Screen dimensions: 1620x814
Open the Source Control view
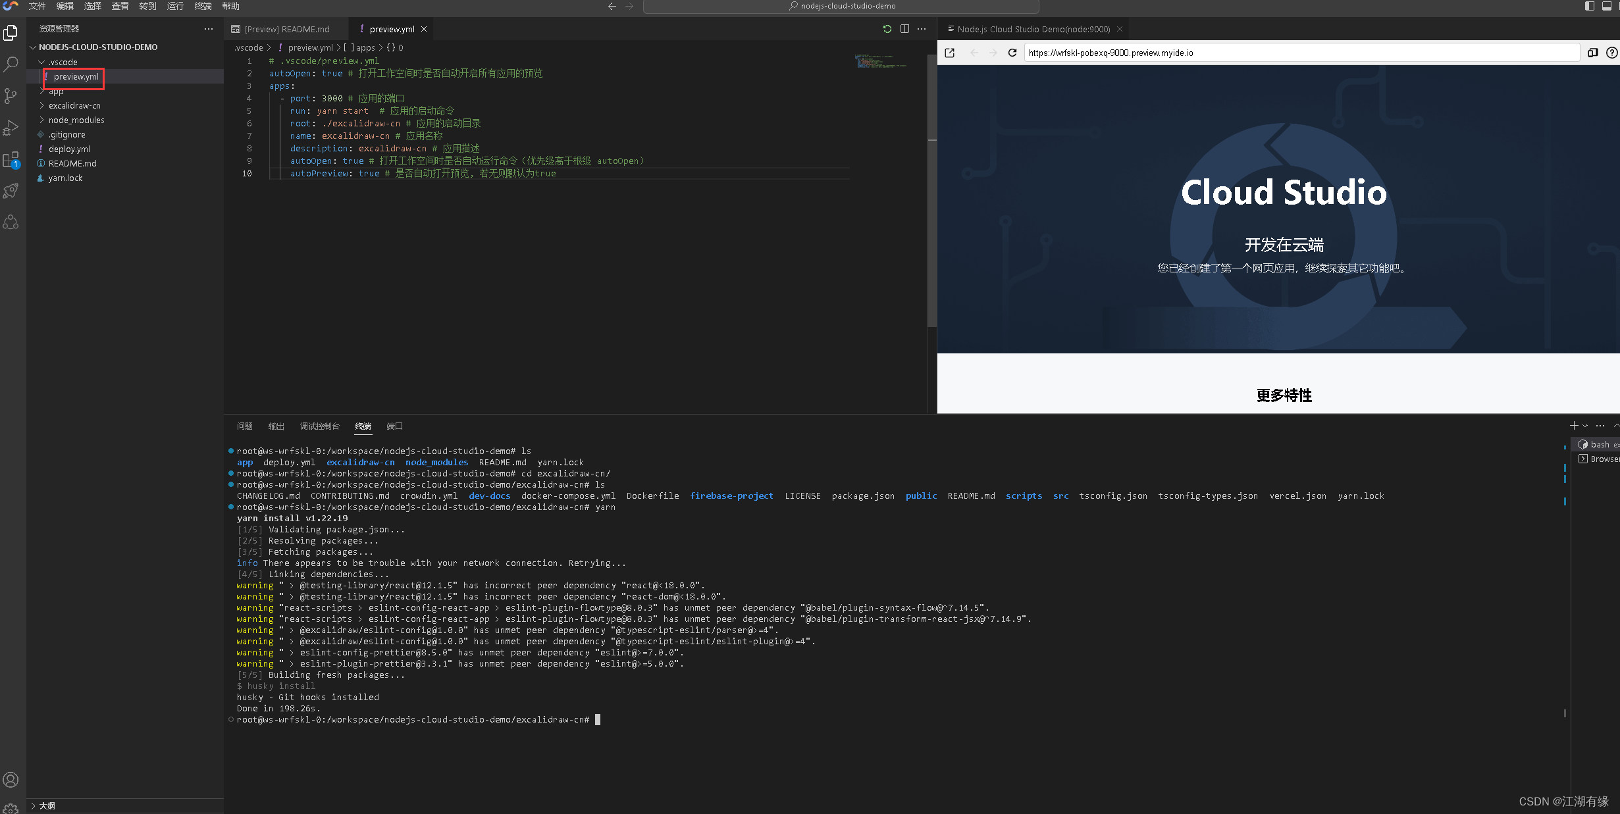11,96
